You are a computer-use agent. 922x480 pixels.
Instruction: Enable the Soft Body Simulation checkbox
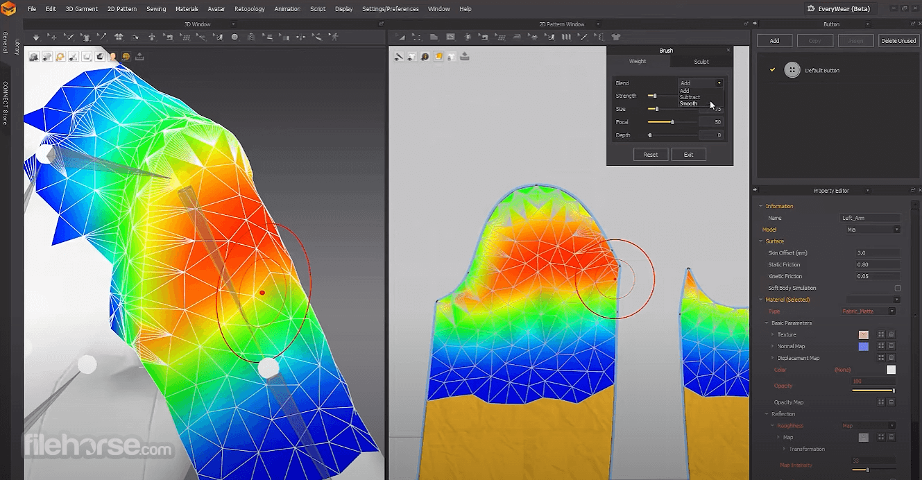coord(898,288)
